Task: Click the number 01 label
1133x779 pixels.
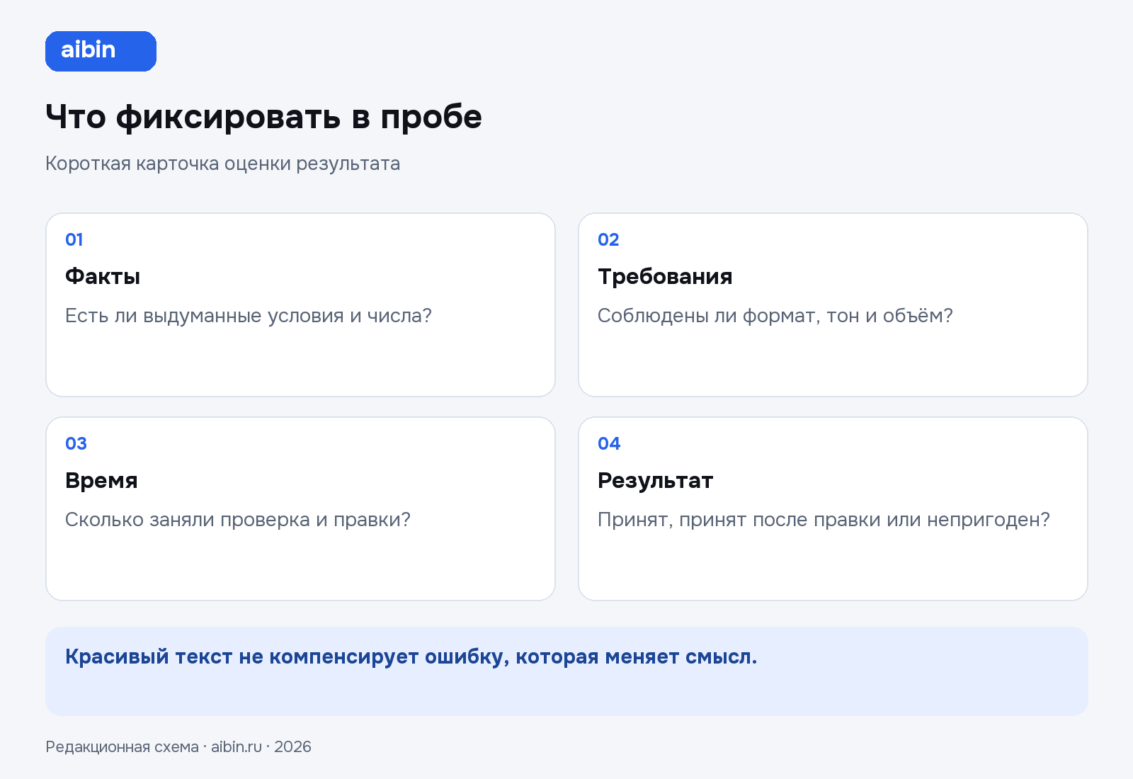Action: (x=74, y=239)
